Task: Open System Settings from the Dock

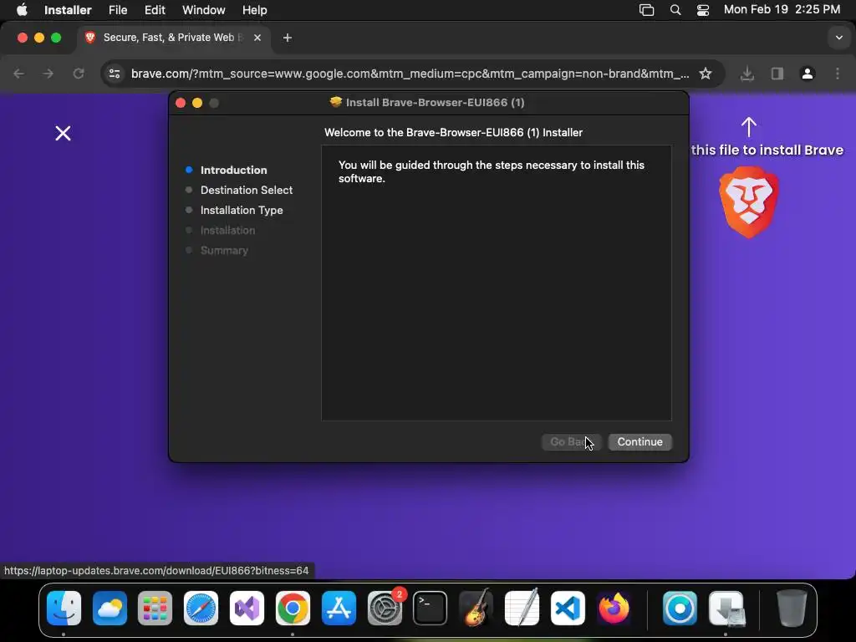Action: click(385, 609)
